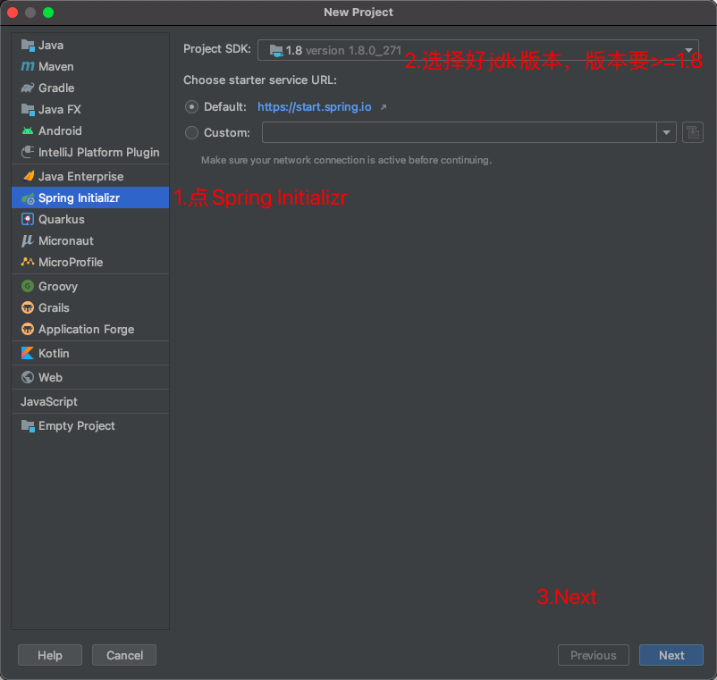The height and width of the screenshot is (680, 717).
Task: Click the 'New Project' window title
Action: (x=358, y=13)
